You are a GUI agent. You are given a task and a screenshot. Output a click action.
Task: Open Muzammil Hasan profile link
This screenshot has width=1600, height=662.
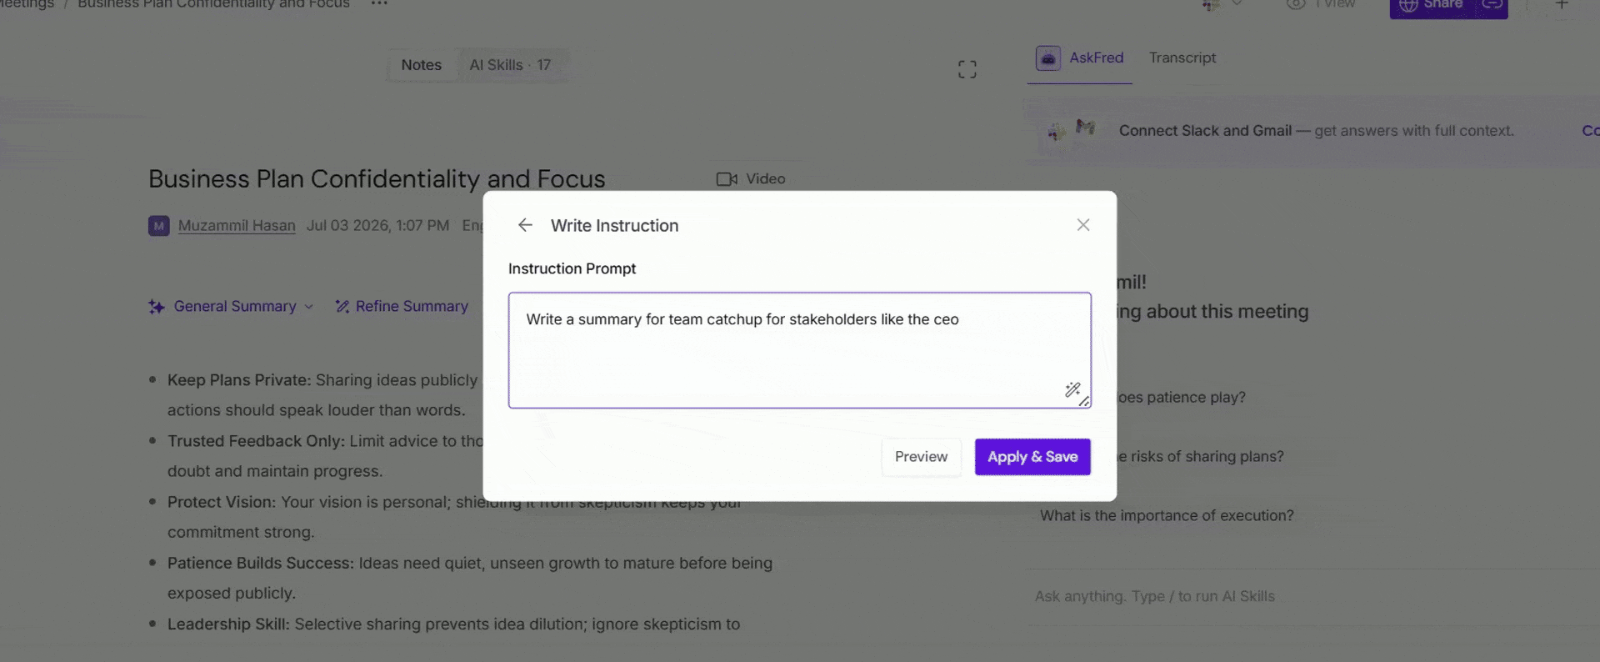tap(237, 225)
